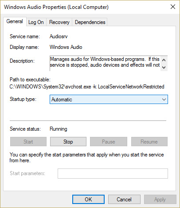Click the General tab
The width and height of the screenshot is (180, 208).
coord(15,21)
